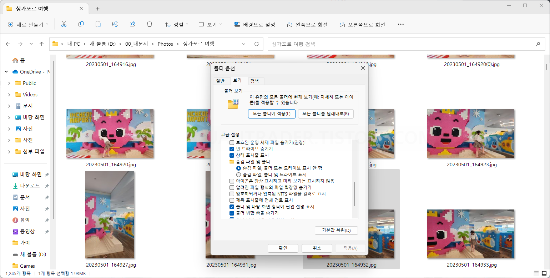
Task: Click the Paste icon in toolbar
Action: pos(98,24)
